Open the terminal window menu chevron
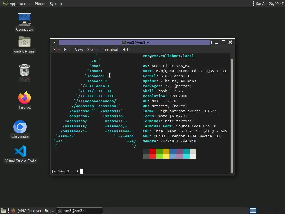Viewport: 285px width, 214px height. pyautogui.click(x=55, y=42)
